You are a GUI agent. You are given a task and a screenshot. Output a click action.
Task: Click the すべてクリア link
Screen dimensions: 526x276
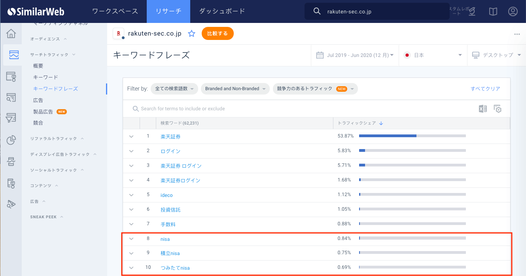click(485, 89)
